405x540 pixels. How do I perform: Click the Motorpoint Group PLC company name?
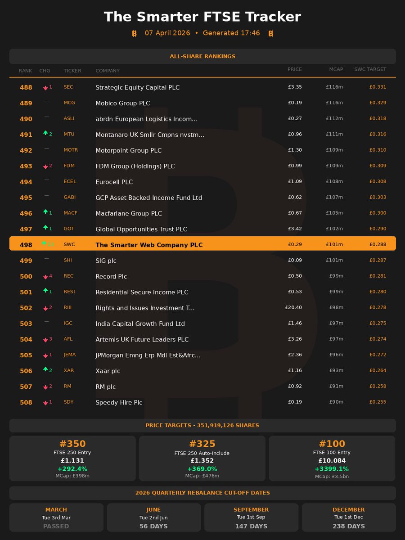tap(128, 150)
